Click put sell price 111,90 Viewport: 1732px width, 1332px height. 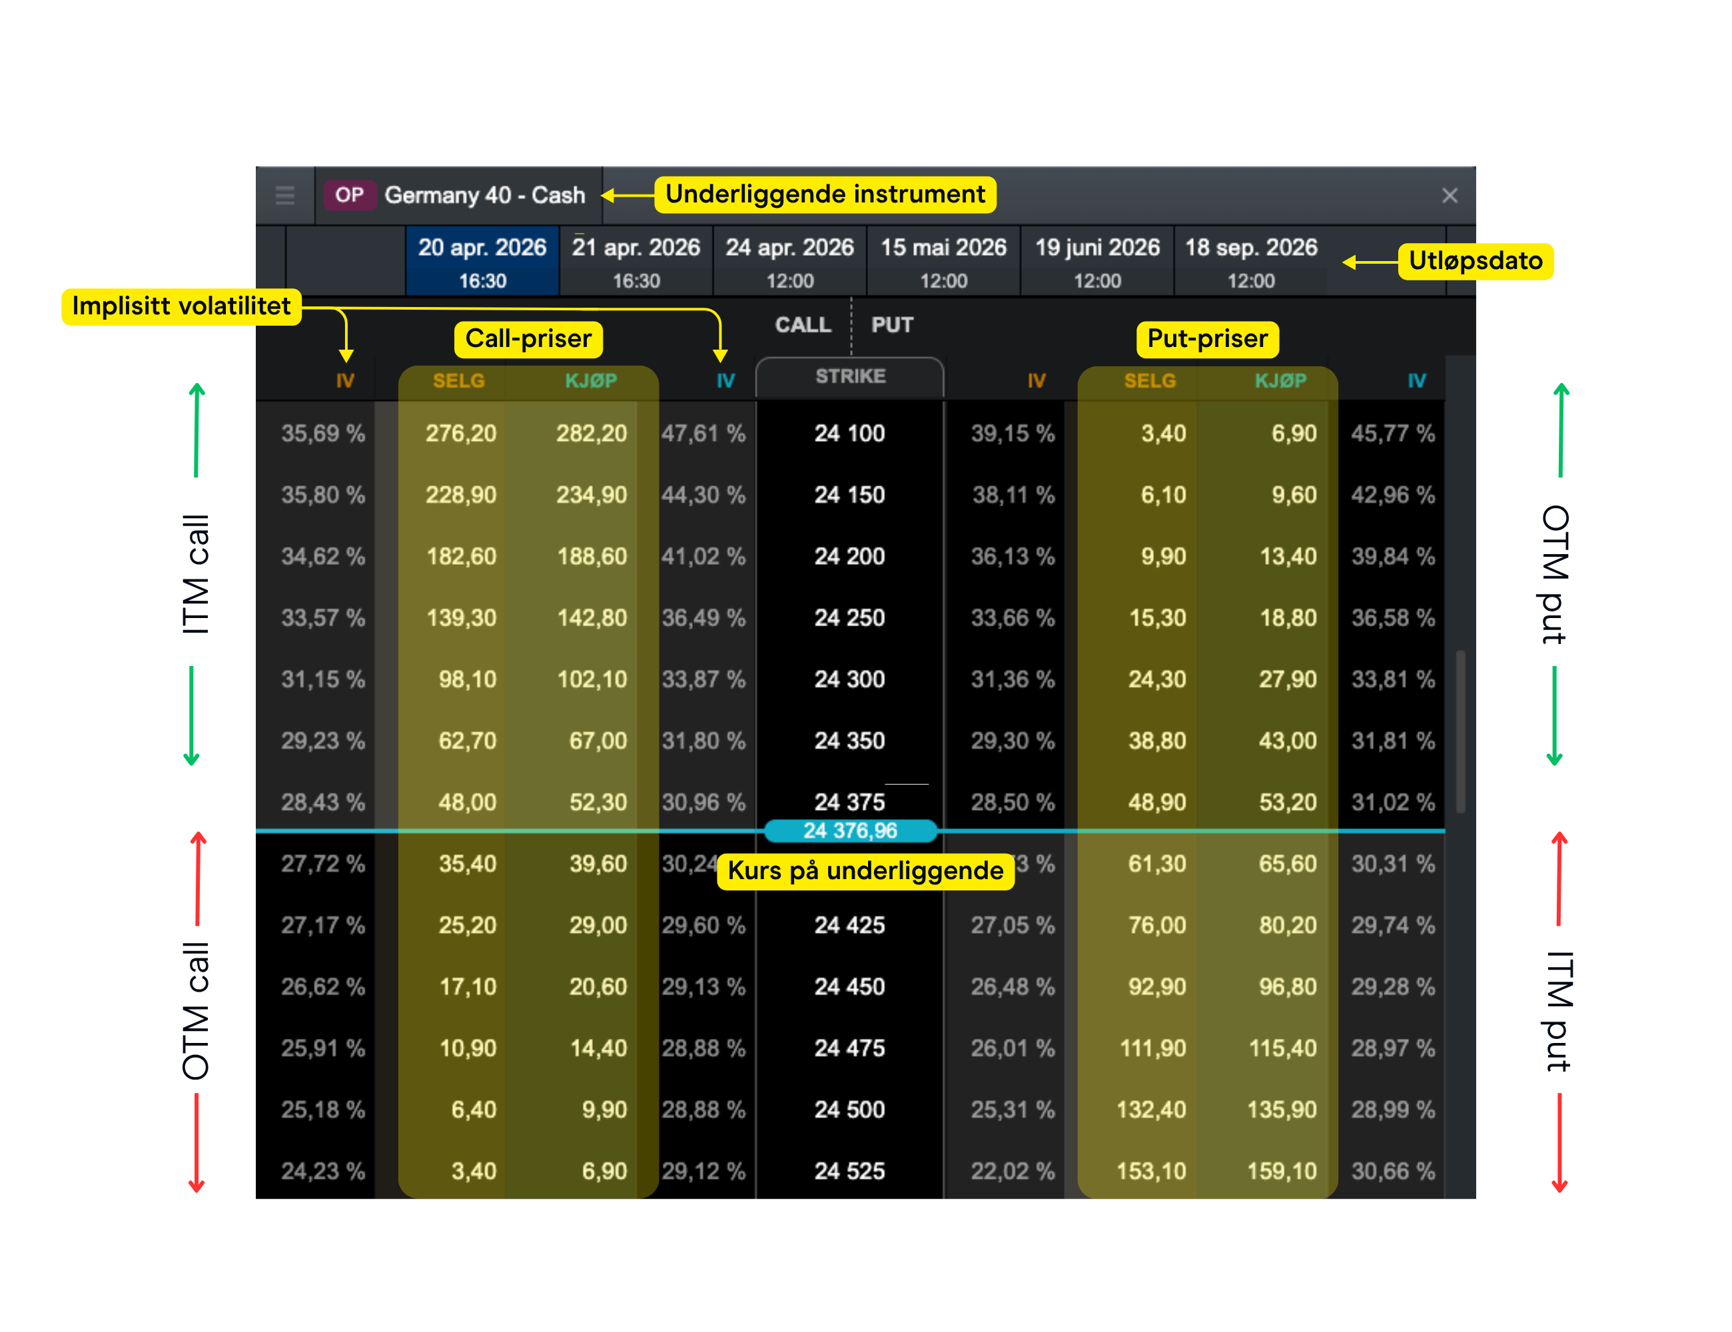(1152, 1048)
